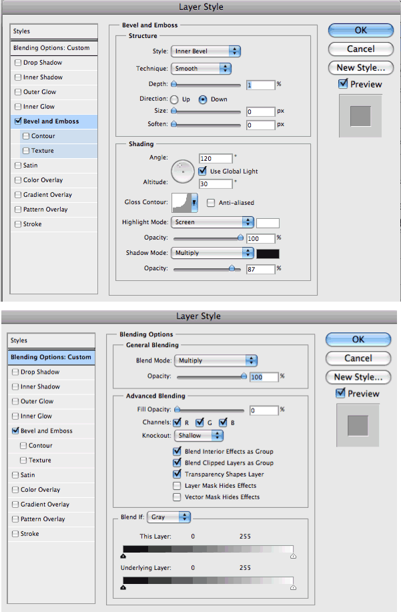This screenshot has width=401, height=612.
Task: Select Blending Options: Custom in bottom dialog
Action: tap(51, 357)
